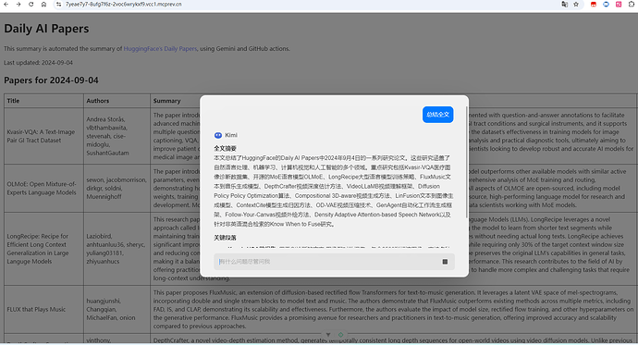Click the Last updated: 2024-09-04 text

[38, 63]
